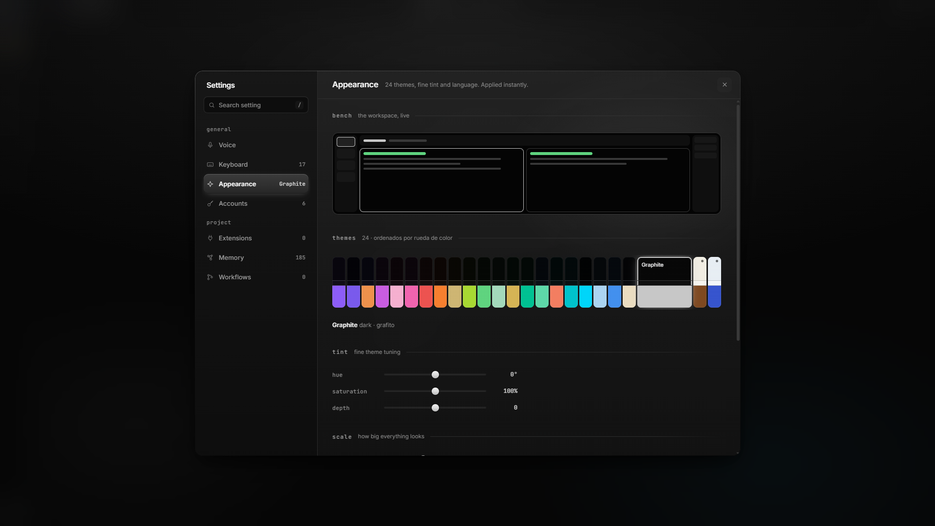Click the 6 count beside Accounts

(304, 203)
